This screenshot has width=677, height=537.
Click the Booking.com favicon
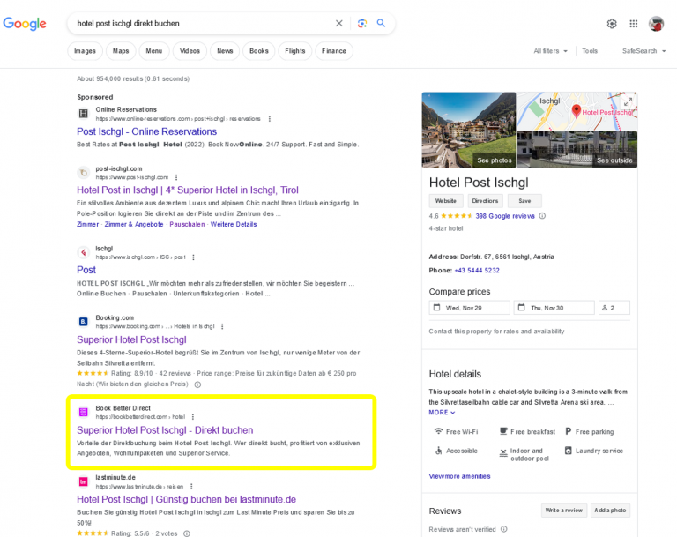pyautogui.click(x=84, y=322)
